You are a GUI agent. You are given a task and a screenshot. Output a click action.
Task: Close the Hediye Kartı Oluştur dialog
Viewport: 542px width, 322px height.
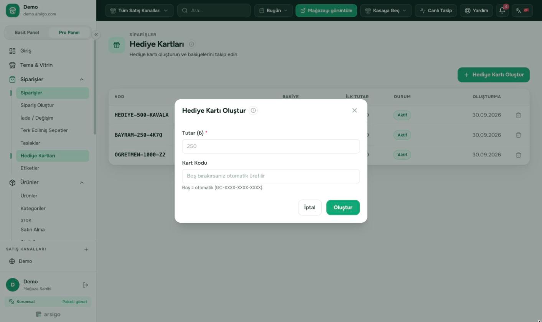(x=354, y=110)
